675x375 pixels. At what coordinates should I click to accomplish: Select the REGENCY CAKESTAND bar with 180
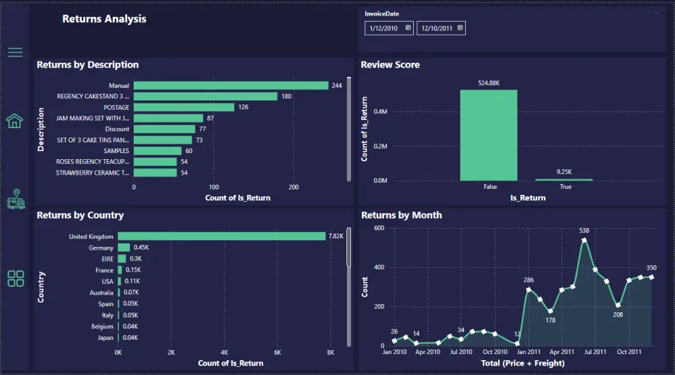pos(205,96)
